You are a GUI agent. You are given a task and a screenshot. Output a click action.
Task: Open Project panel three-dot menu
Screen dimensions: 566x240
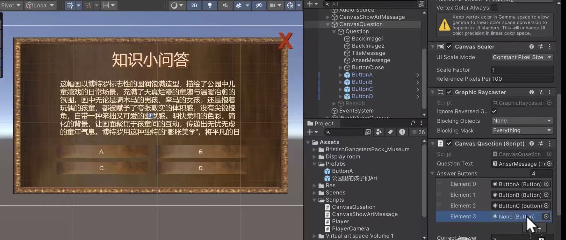(421, 123)
